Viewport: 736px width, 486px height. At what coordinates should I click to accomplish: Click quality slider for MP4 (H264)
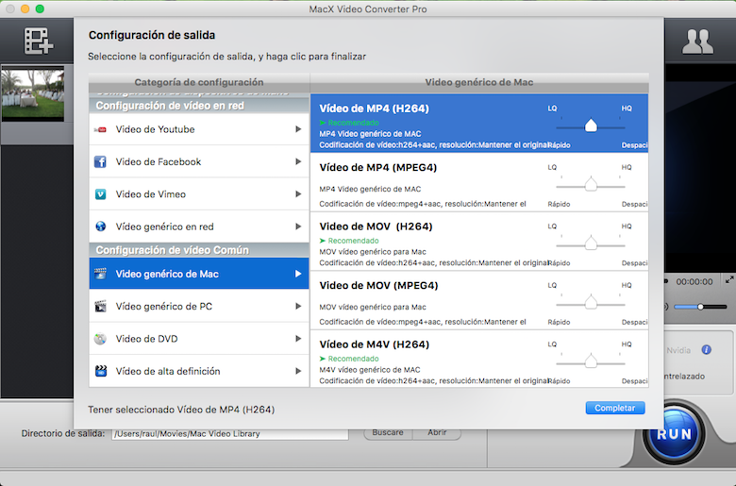(x=591, y=126)
